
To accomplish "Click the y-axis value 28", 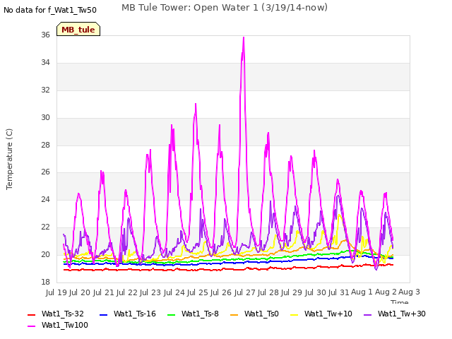I will [x=45, y=145].
